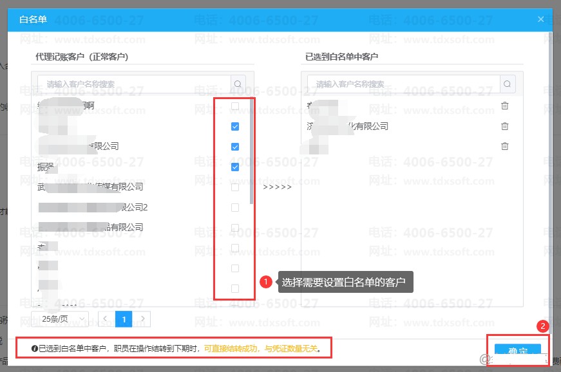Click the >>>>> transfer arrows between lists
The height and width of the screenshot is (372, 561).
[x=277, y=187]
